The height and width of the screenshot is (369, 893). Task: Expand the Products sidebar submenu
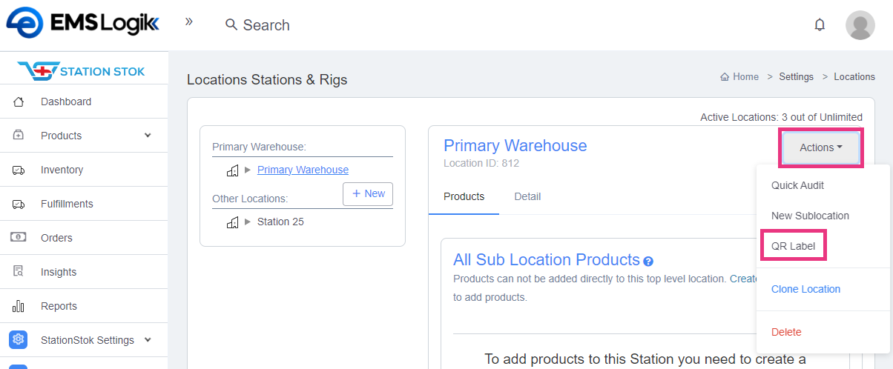(148, 136)
